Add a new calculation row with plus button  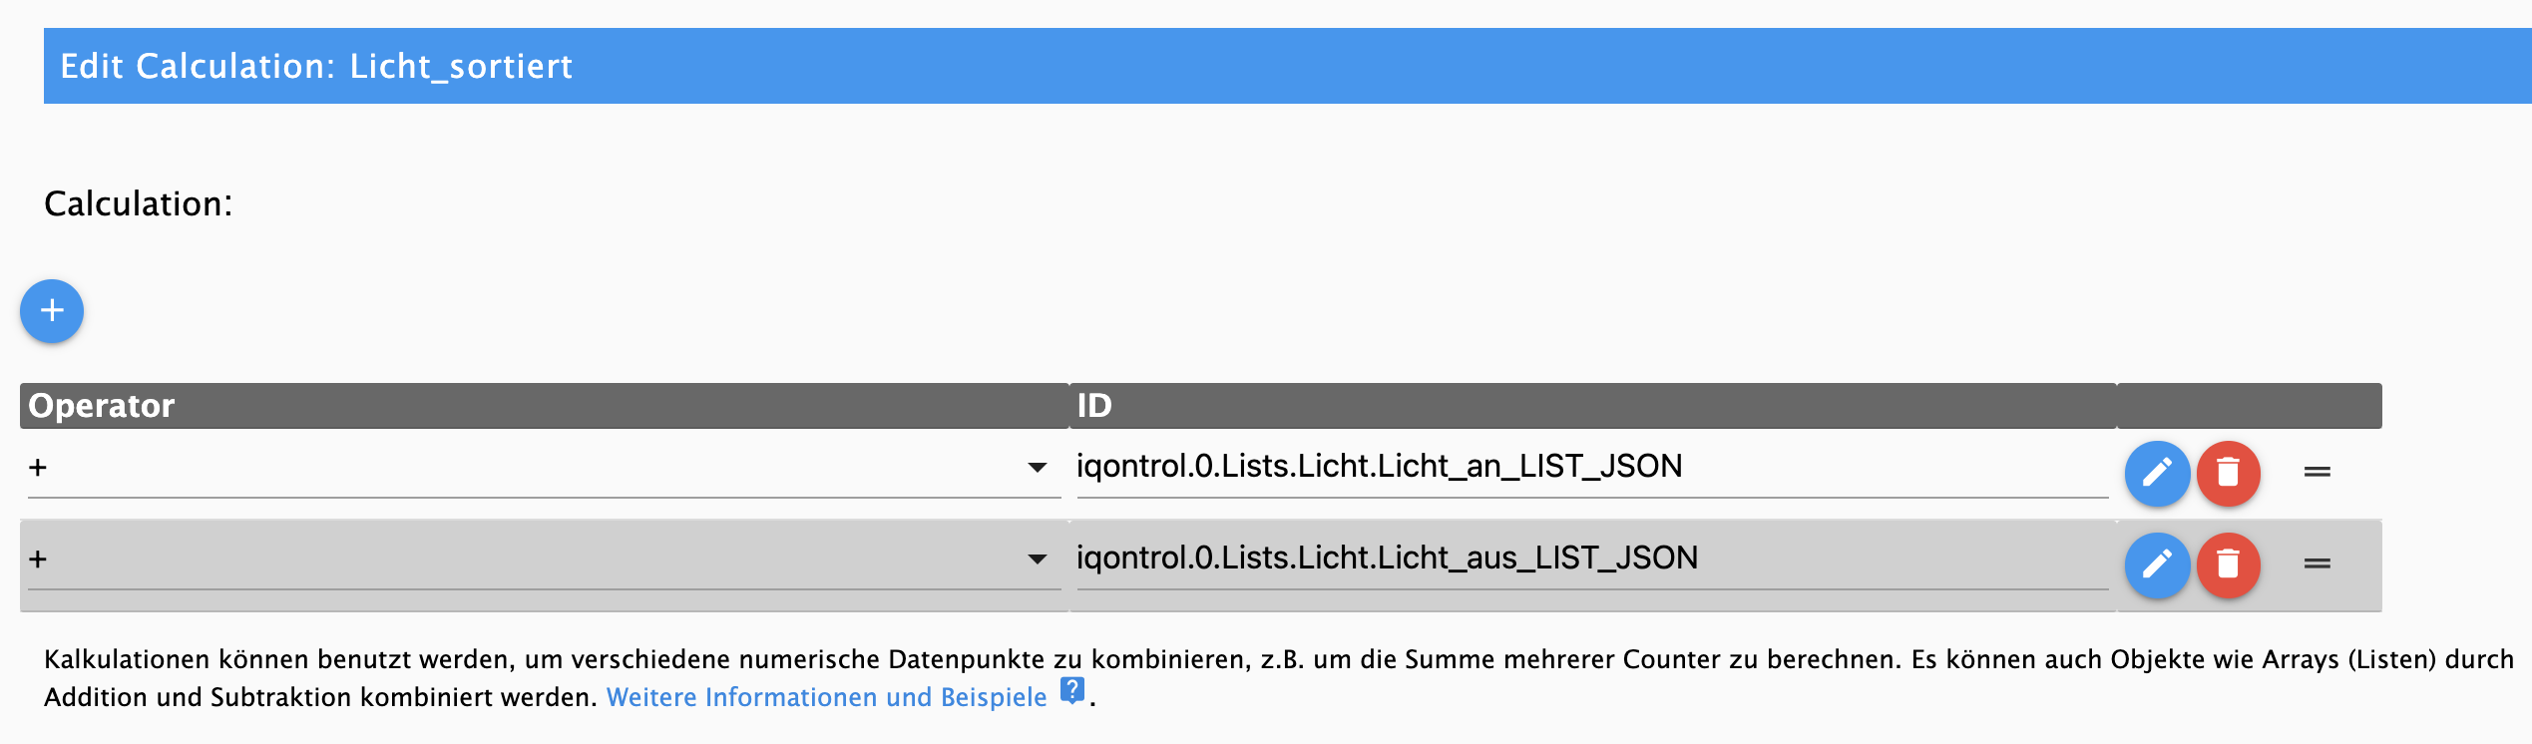52,311
